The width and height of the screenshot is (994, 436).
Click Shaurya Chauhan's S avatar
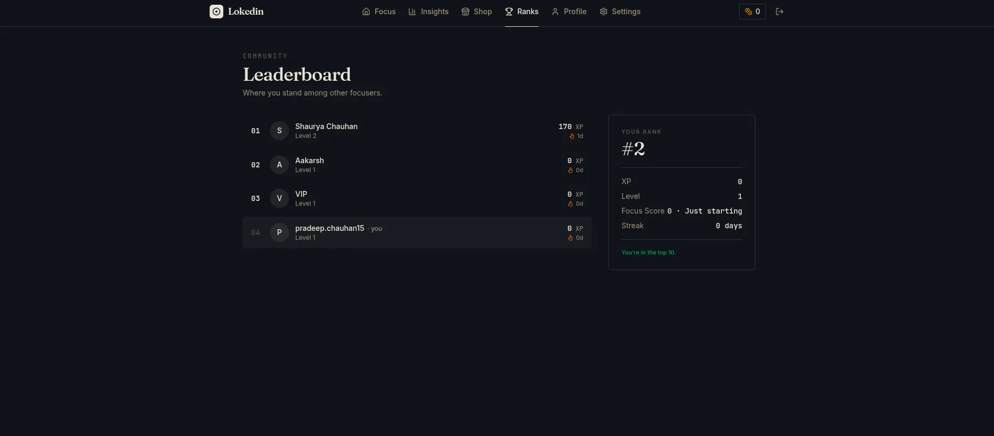[279, 131]
